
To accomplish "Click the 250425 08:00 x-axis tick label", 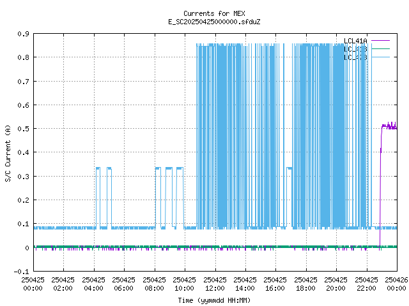I will [154, 284].
